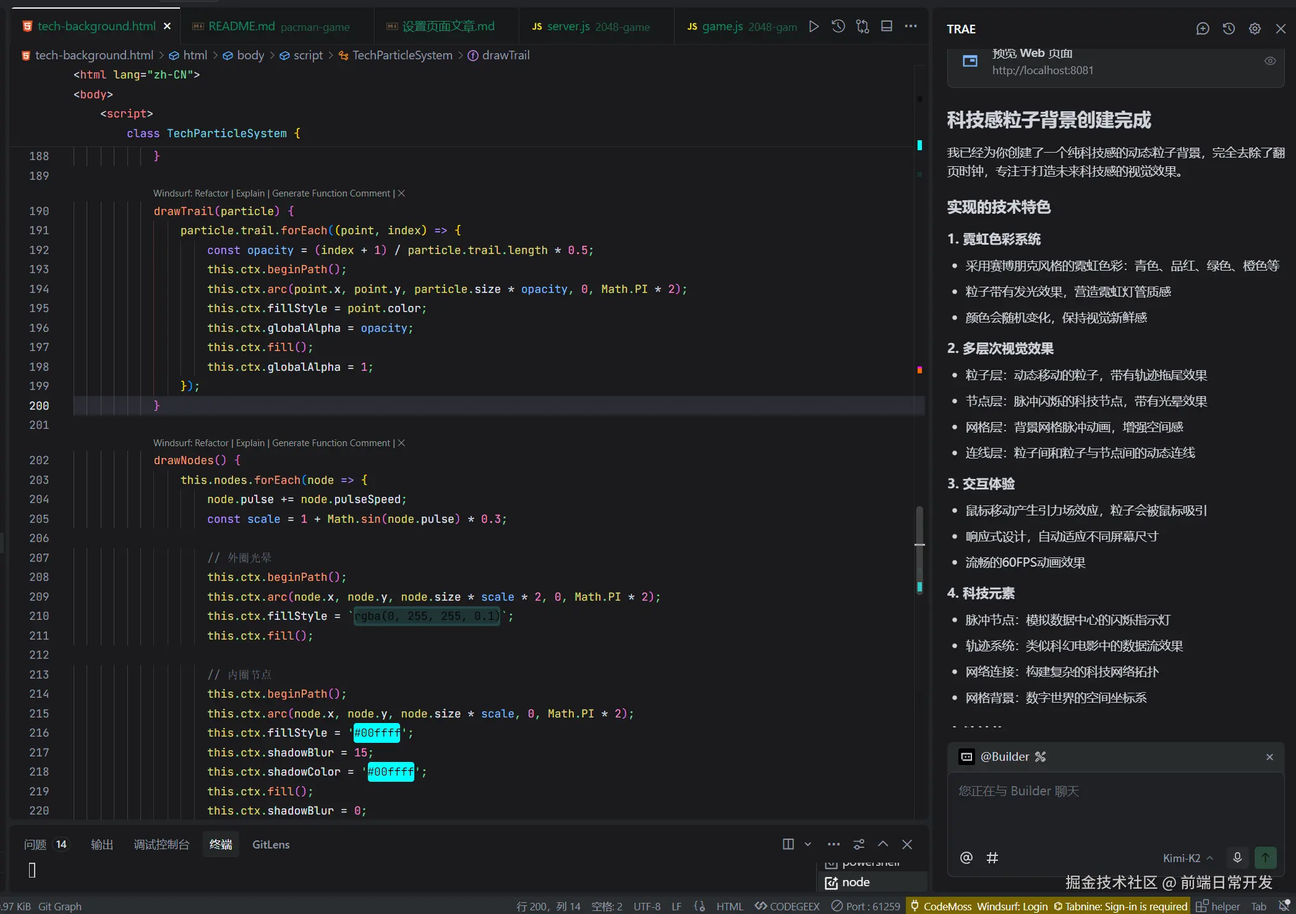Send message with green arrow button

[x=1265, y=857]
